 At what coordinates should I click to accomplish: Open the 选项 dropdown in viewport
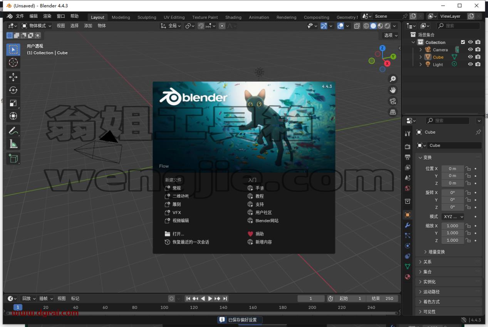tap(391, 35)
